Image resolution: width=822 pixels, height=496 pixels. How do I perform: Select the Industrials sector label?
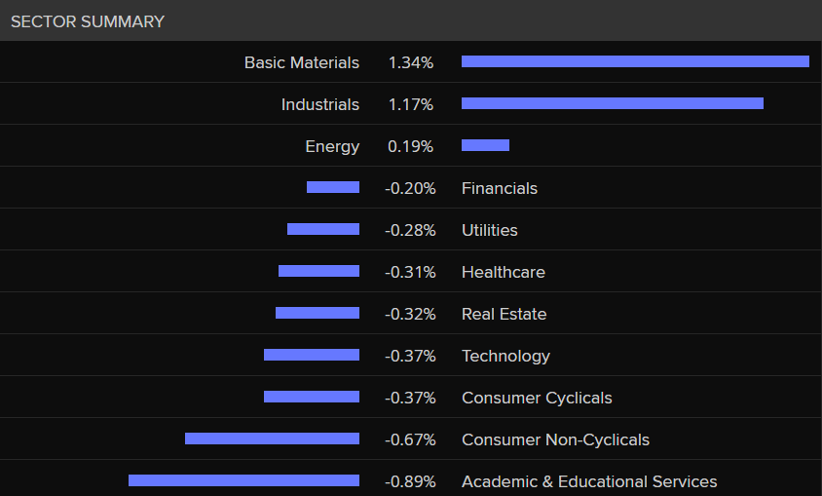tap(319, 104)
